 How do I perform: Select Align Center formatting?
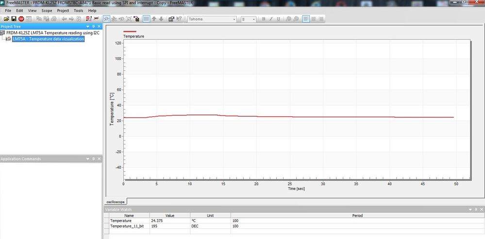click(x=313, y=19)
